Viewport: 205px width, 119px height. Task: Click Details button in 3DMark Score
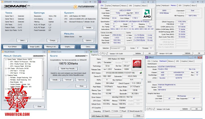point(56,80)
